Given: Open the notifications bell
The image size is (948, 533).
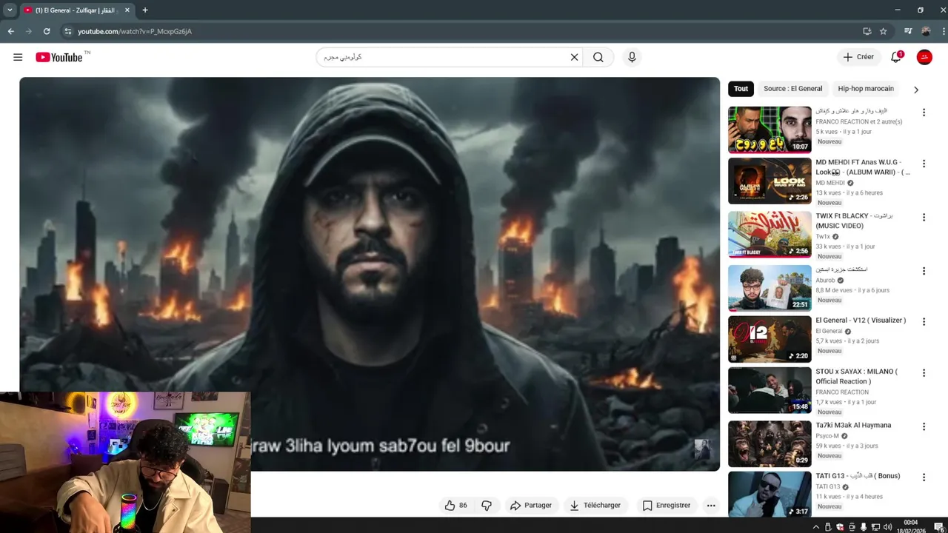Looking at the screenshot, I should pyautogui.click(x=895, y=57).
